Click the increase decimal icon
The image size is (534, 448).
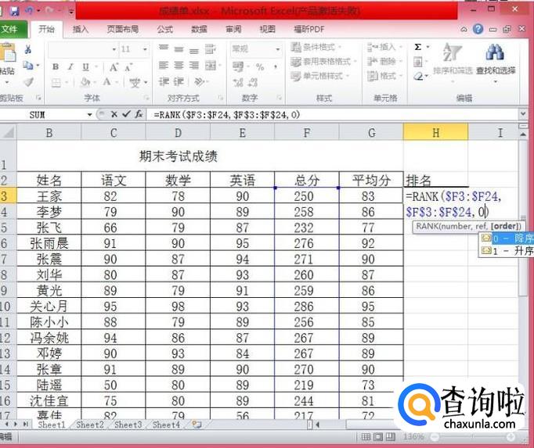238,82
